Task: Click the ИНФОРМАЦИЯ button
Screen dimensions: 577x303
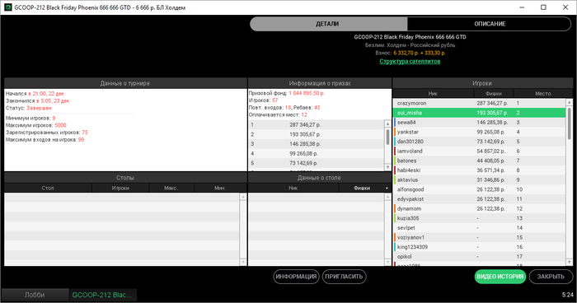Action: click(296, 277)
